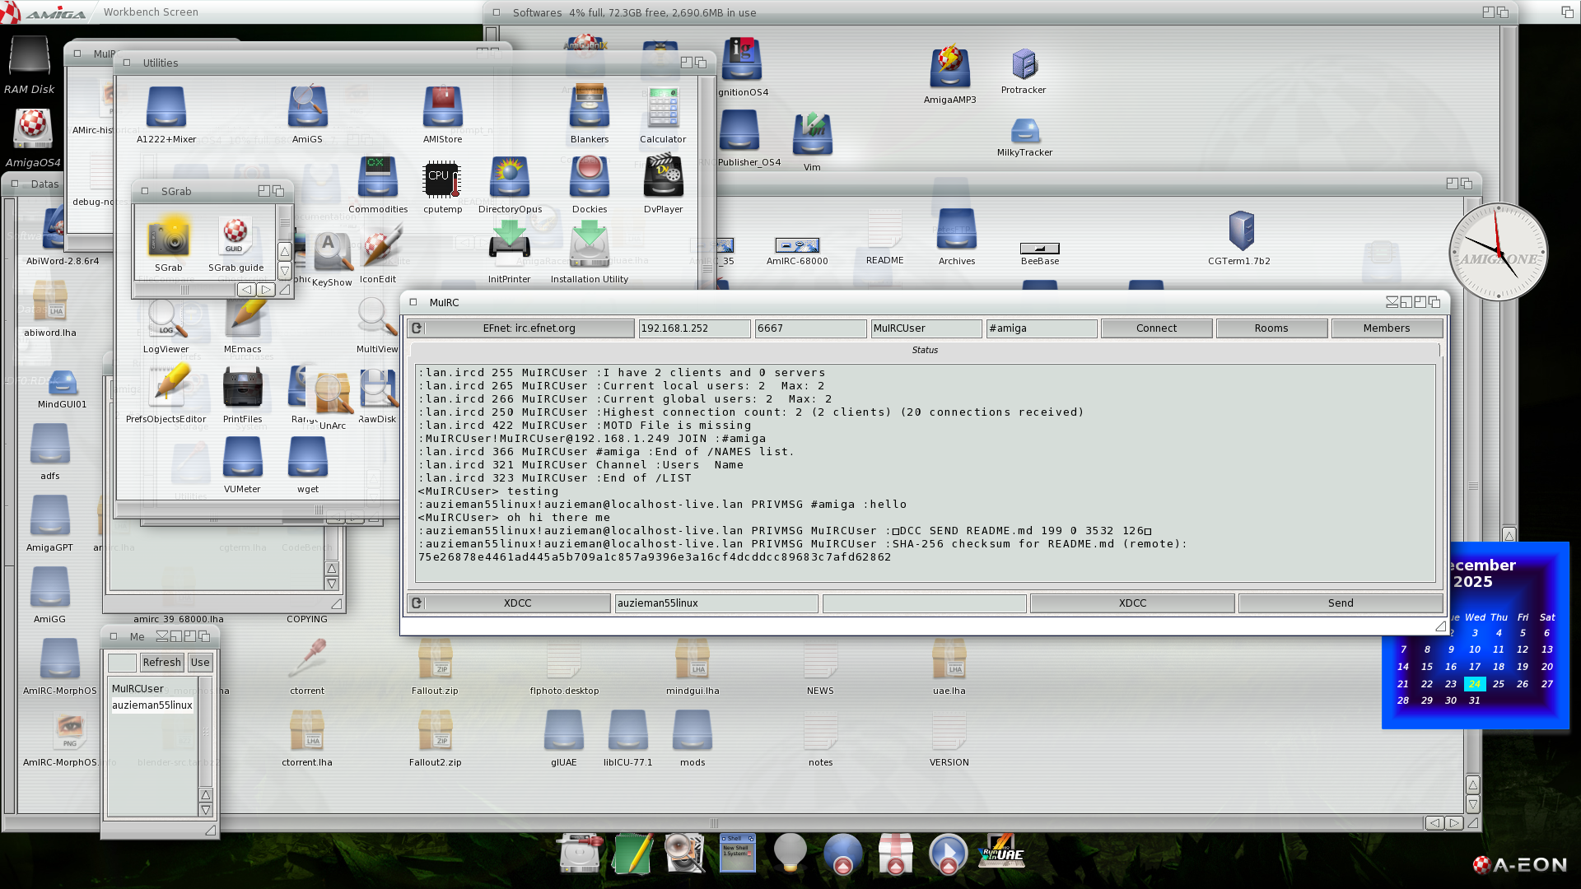Open the Blankers drawer icon
The image size is (1581, 889).
tap(590, 107)
